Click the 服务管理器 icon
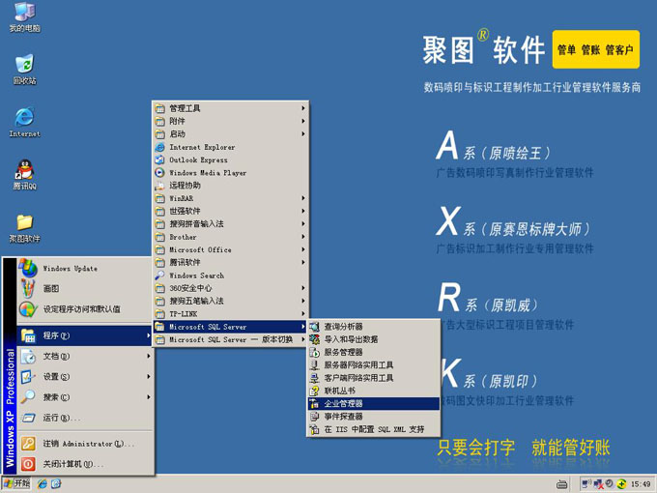 [x=314, y=352]
